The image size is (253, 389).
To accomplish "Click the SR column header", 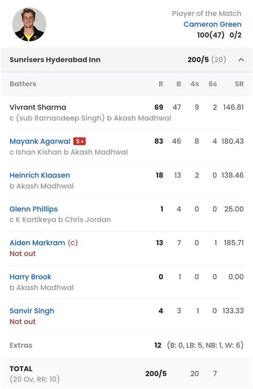I will click(239, 84).
